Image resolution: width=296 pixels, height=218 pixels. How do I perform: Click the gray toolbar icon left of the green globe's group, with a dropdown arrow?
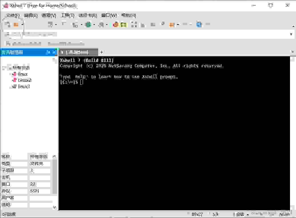pyautogui.click(x=75, y=25)
